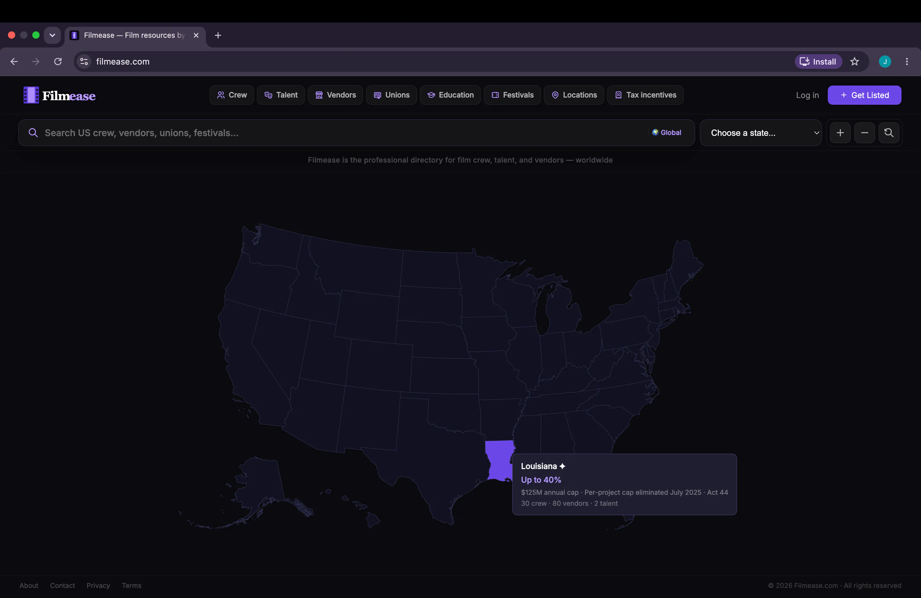Select Colorado on the US map
This screenshot has height=598, width=921.
coord(379,366)
